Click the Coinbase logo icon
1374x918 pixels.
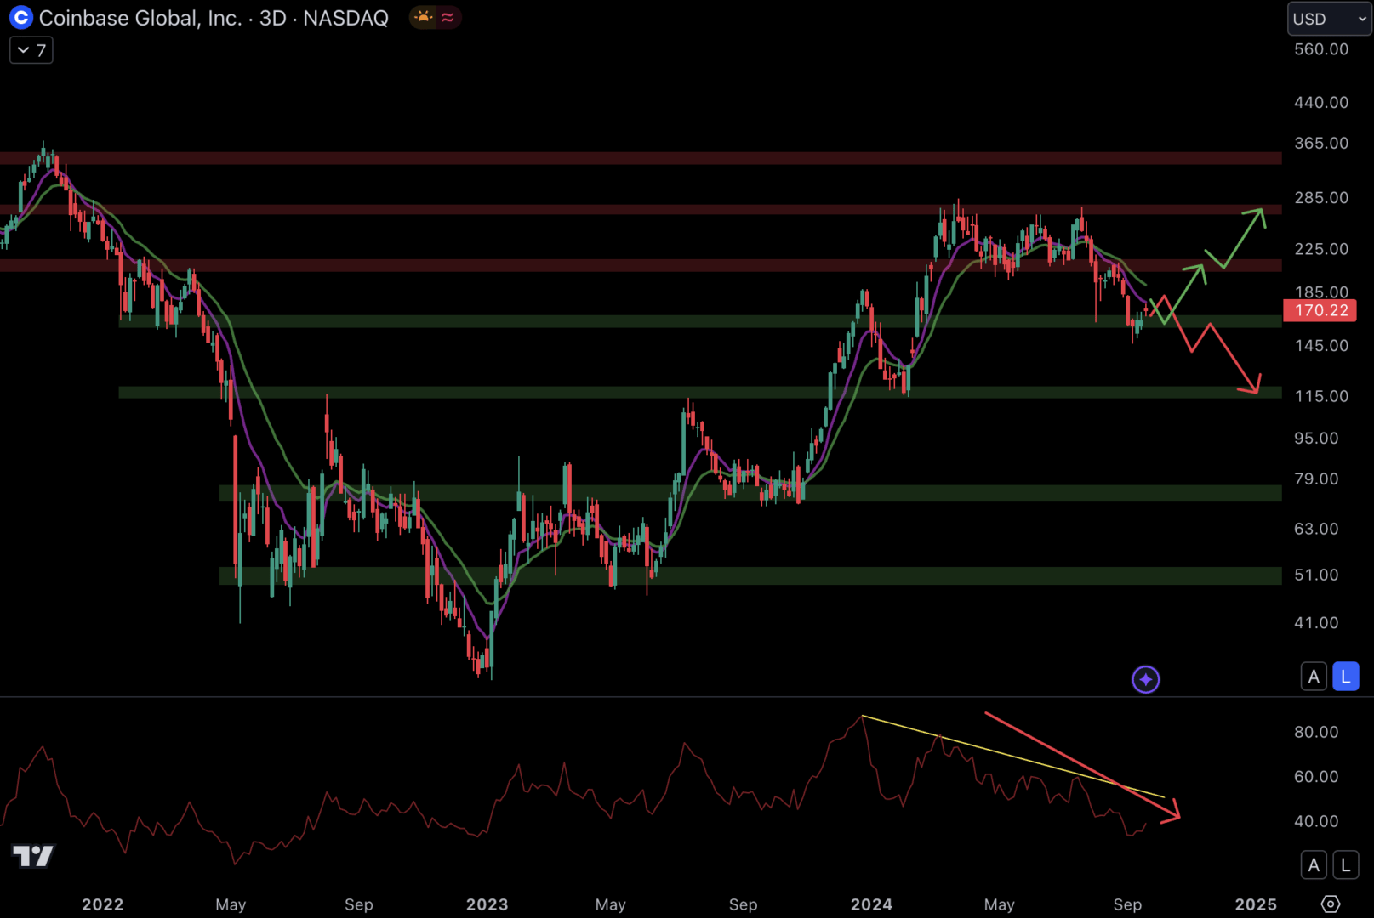(20, 18)
